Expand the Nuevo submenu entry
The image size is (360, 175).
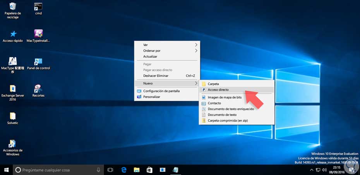pos(167,83)
